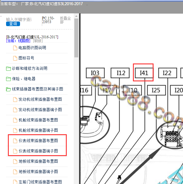Open 地板线束插接器布置图
The image size is (183, 184).
[38, 161]
